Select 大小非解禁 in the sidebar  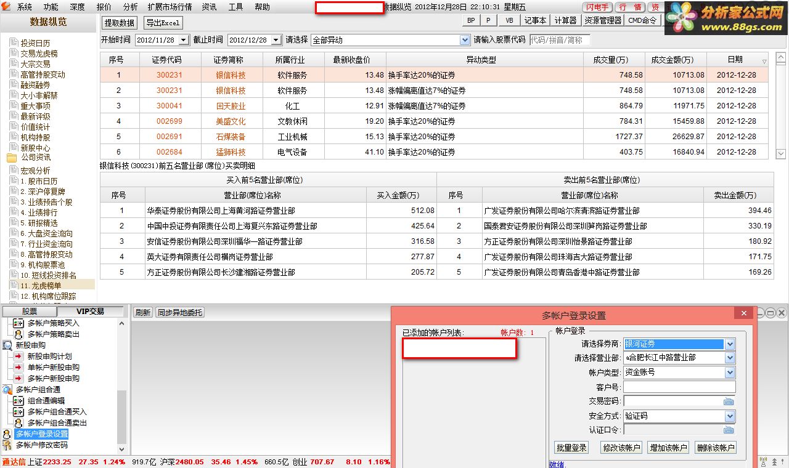[x=39, y=95]
